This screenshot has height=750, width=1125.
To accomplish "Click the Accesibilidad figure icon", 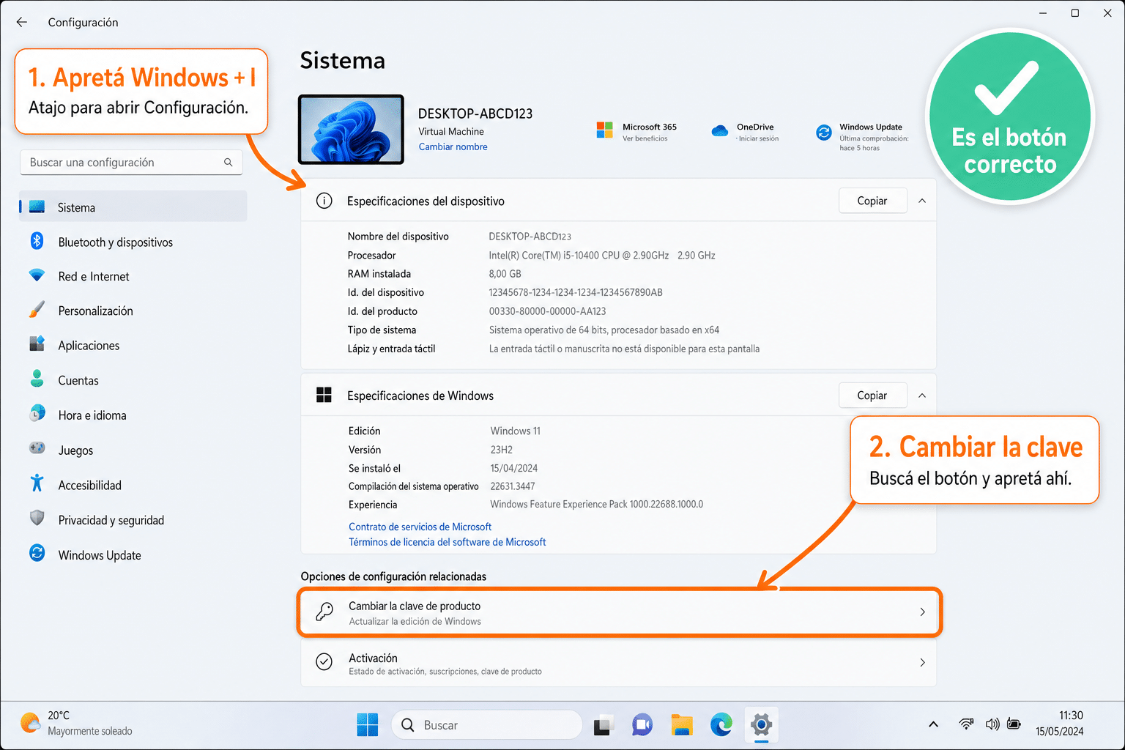I will (x=37, y=483).
